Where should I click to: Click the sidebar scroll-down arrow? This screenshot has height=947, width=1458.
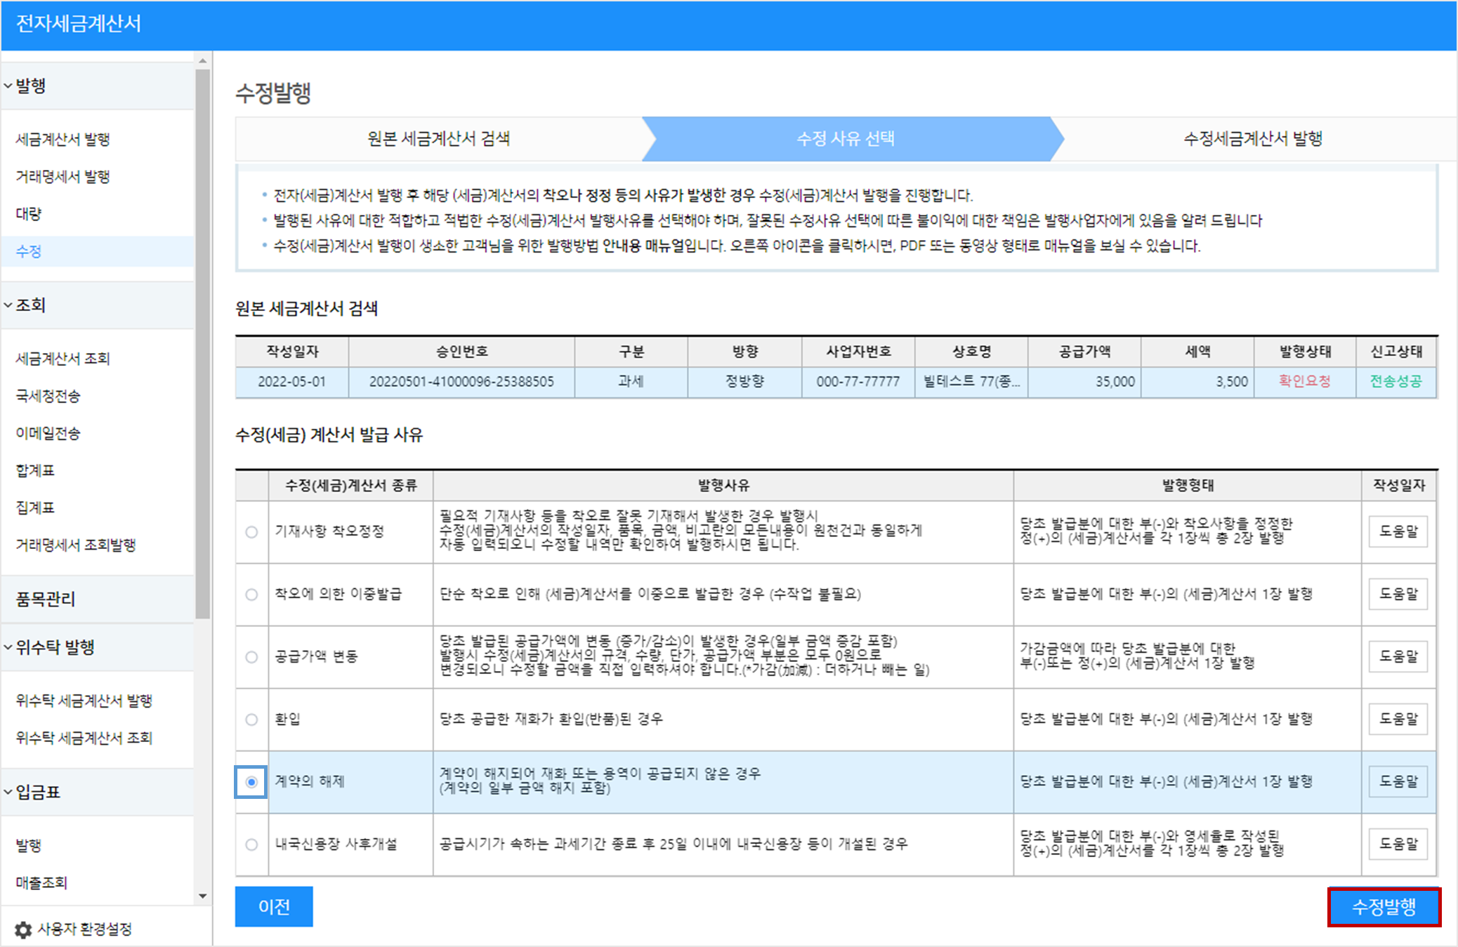click(x=203, y=896)
